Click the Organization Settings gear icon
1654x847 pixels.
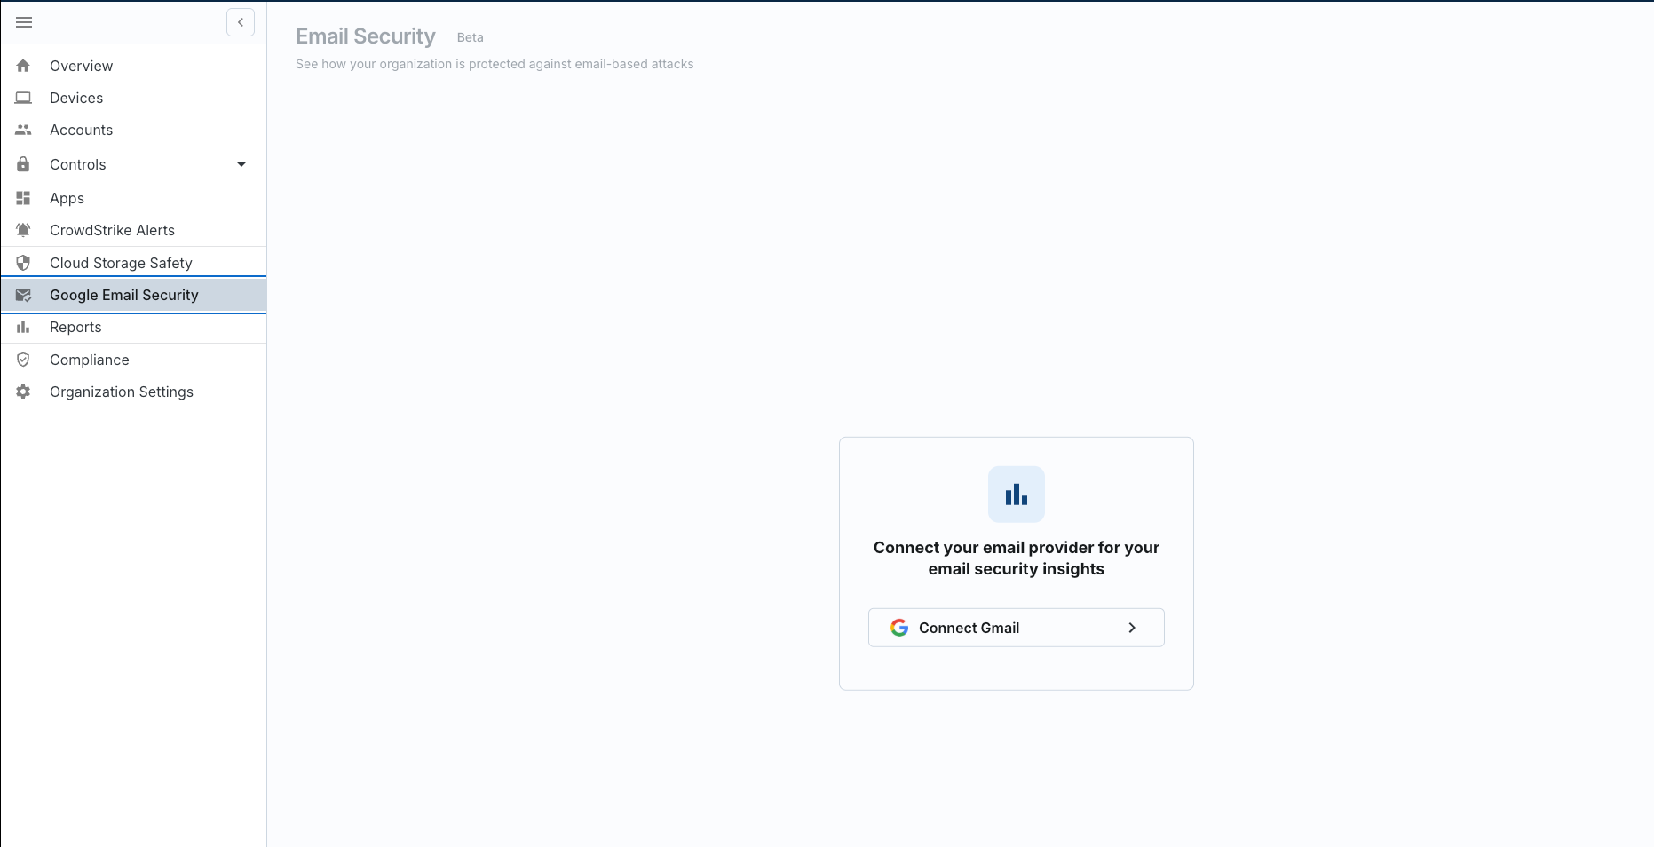tap(23, 392)
